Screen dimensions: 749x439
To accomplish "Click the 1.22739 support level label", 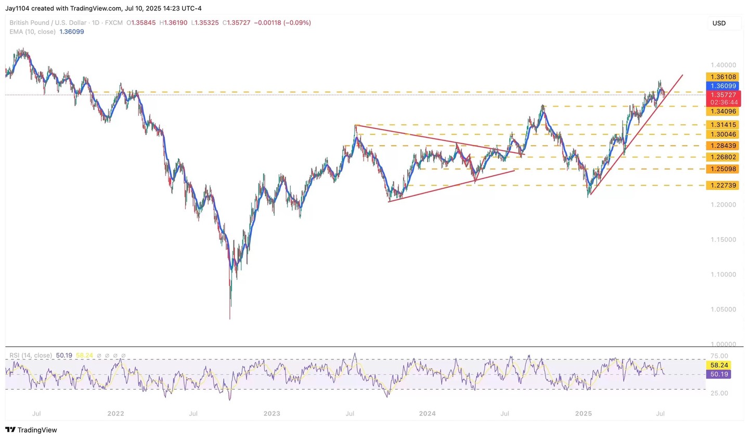I will coord(723,185).
